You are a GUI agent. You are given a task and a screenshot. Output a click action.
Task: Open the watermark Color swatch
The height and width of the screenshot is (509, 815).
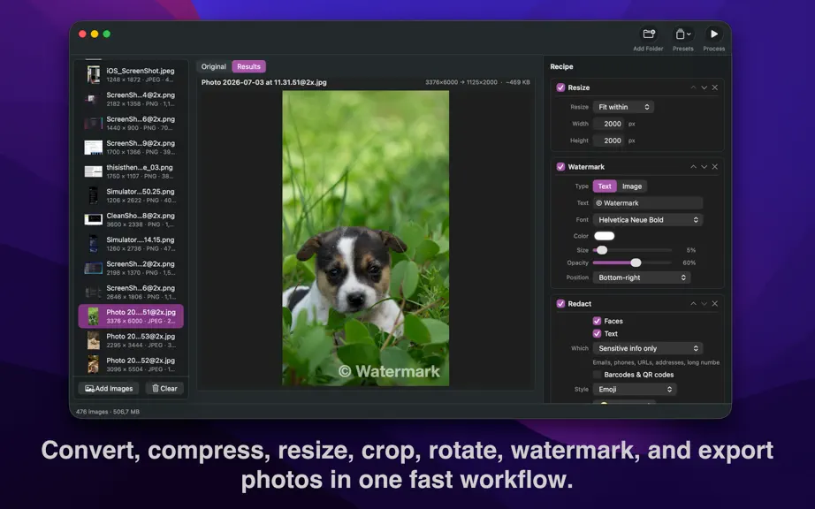tap(604, 236)
